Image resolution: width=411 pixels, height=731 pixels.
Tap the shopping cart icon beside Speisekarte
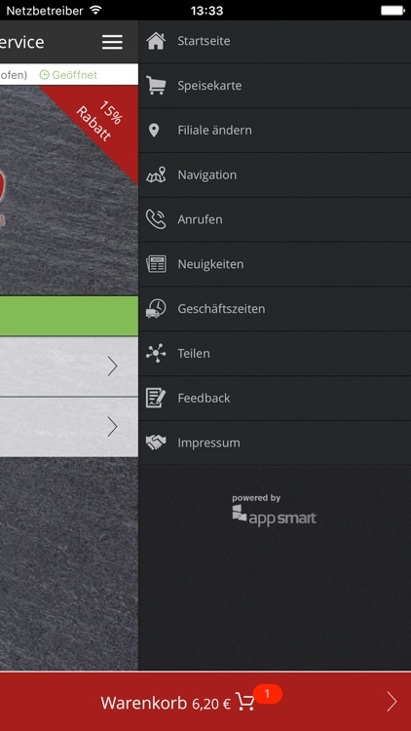pos(156,86)
